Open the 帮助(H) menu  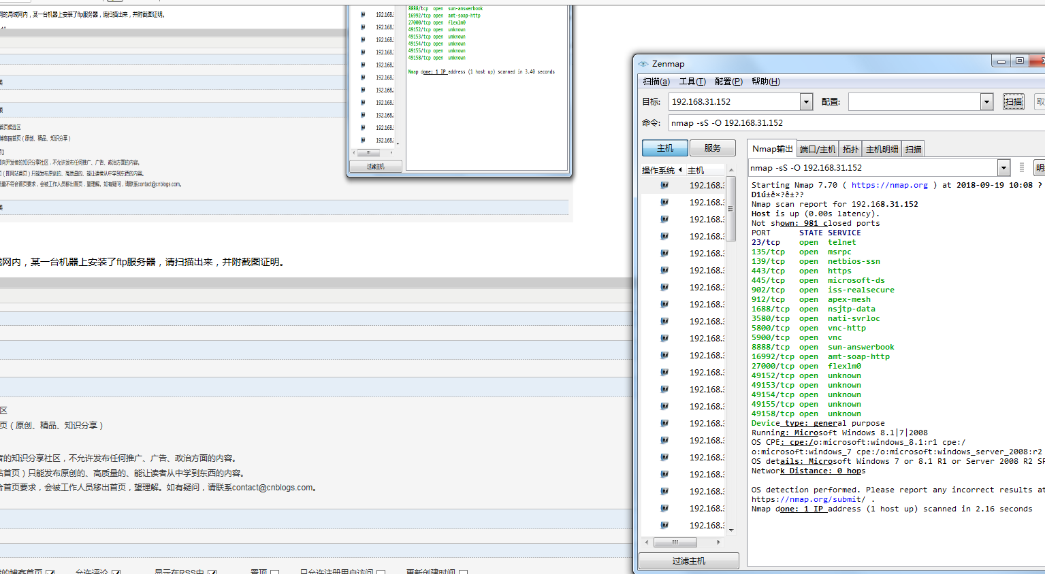pyautogui.click(x=766, y=82)
